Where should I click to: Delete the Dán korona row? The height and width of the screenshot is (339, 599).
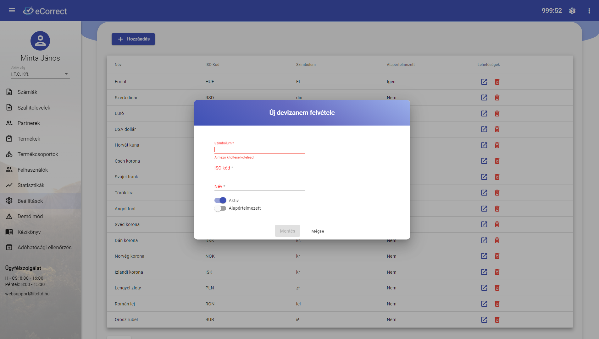point(497,240)
